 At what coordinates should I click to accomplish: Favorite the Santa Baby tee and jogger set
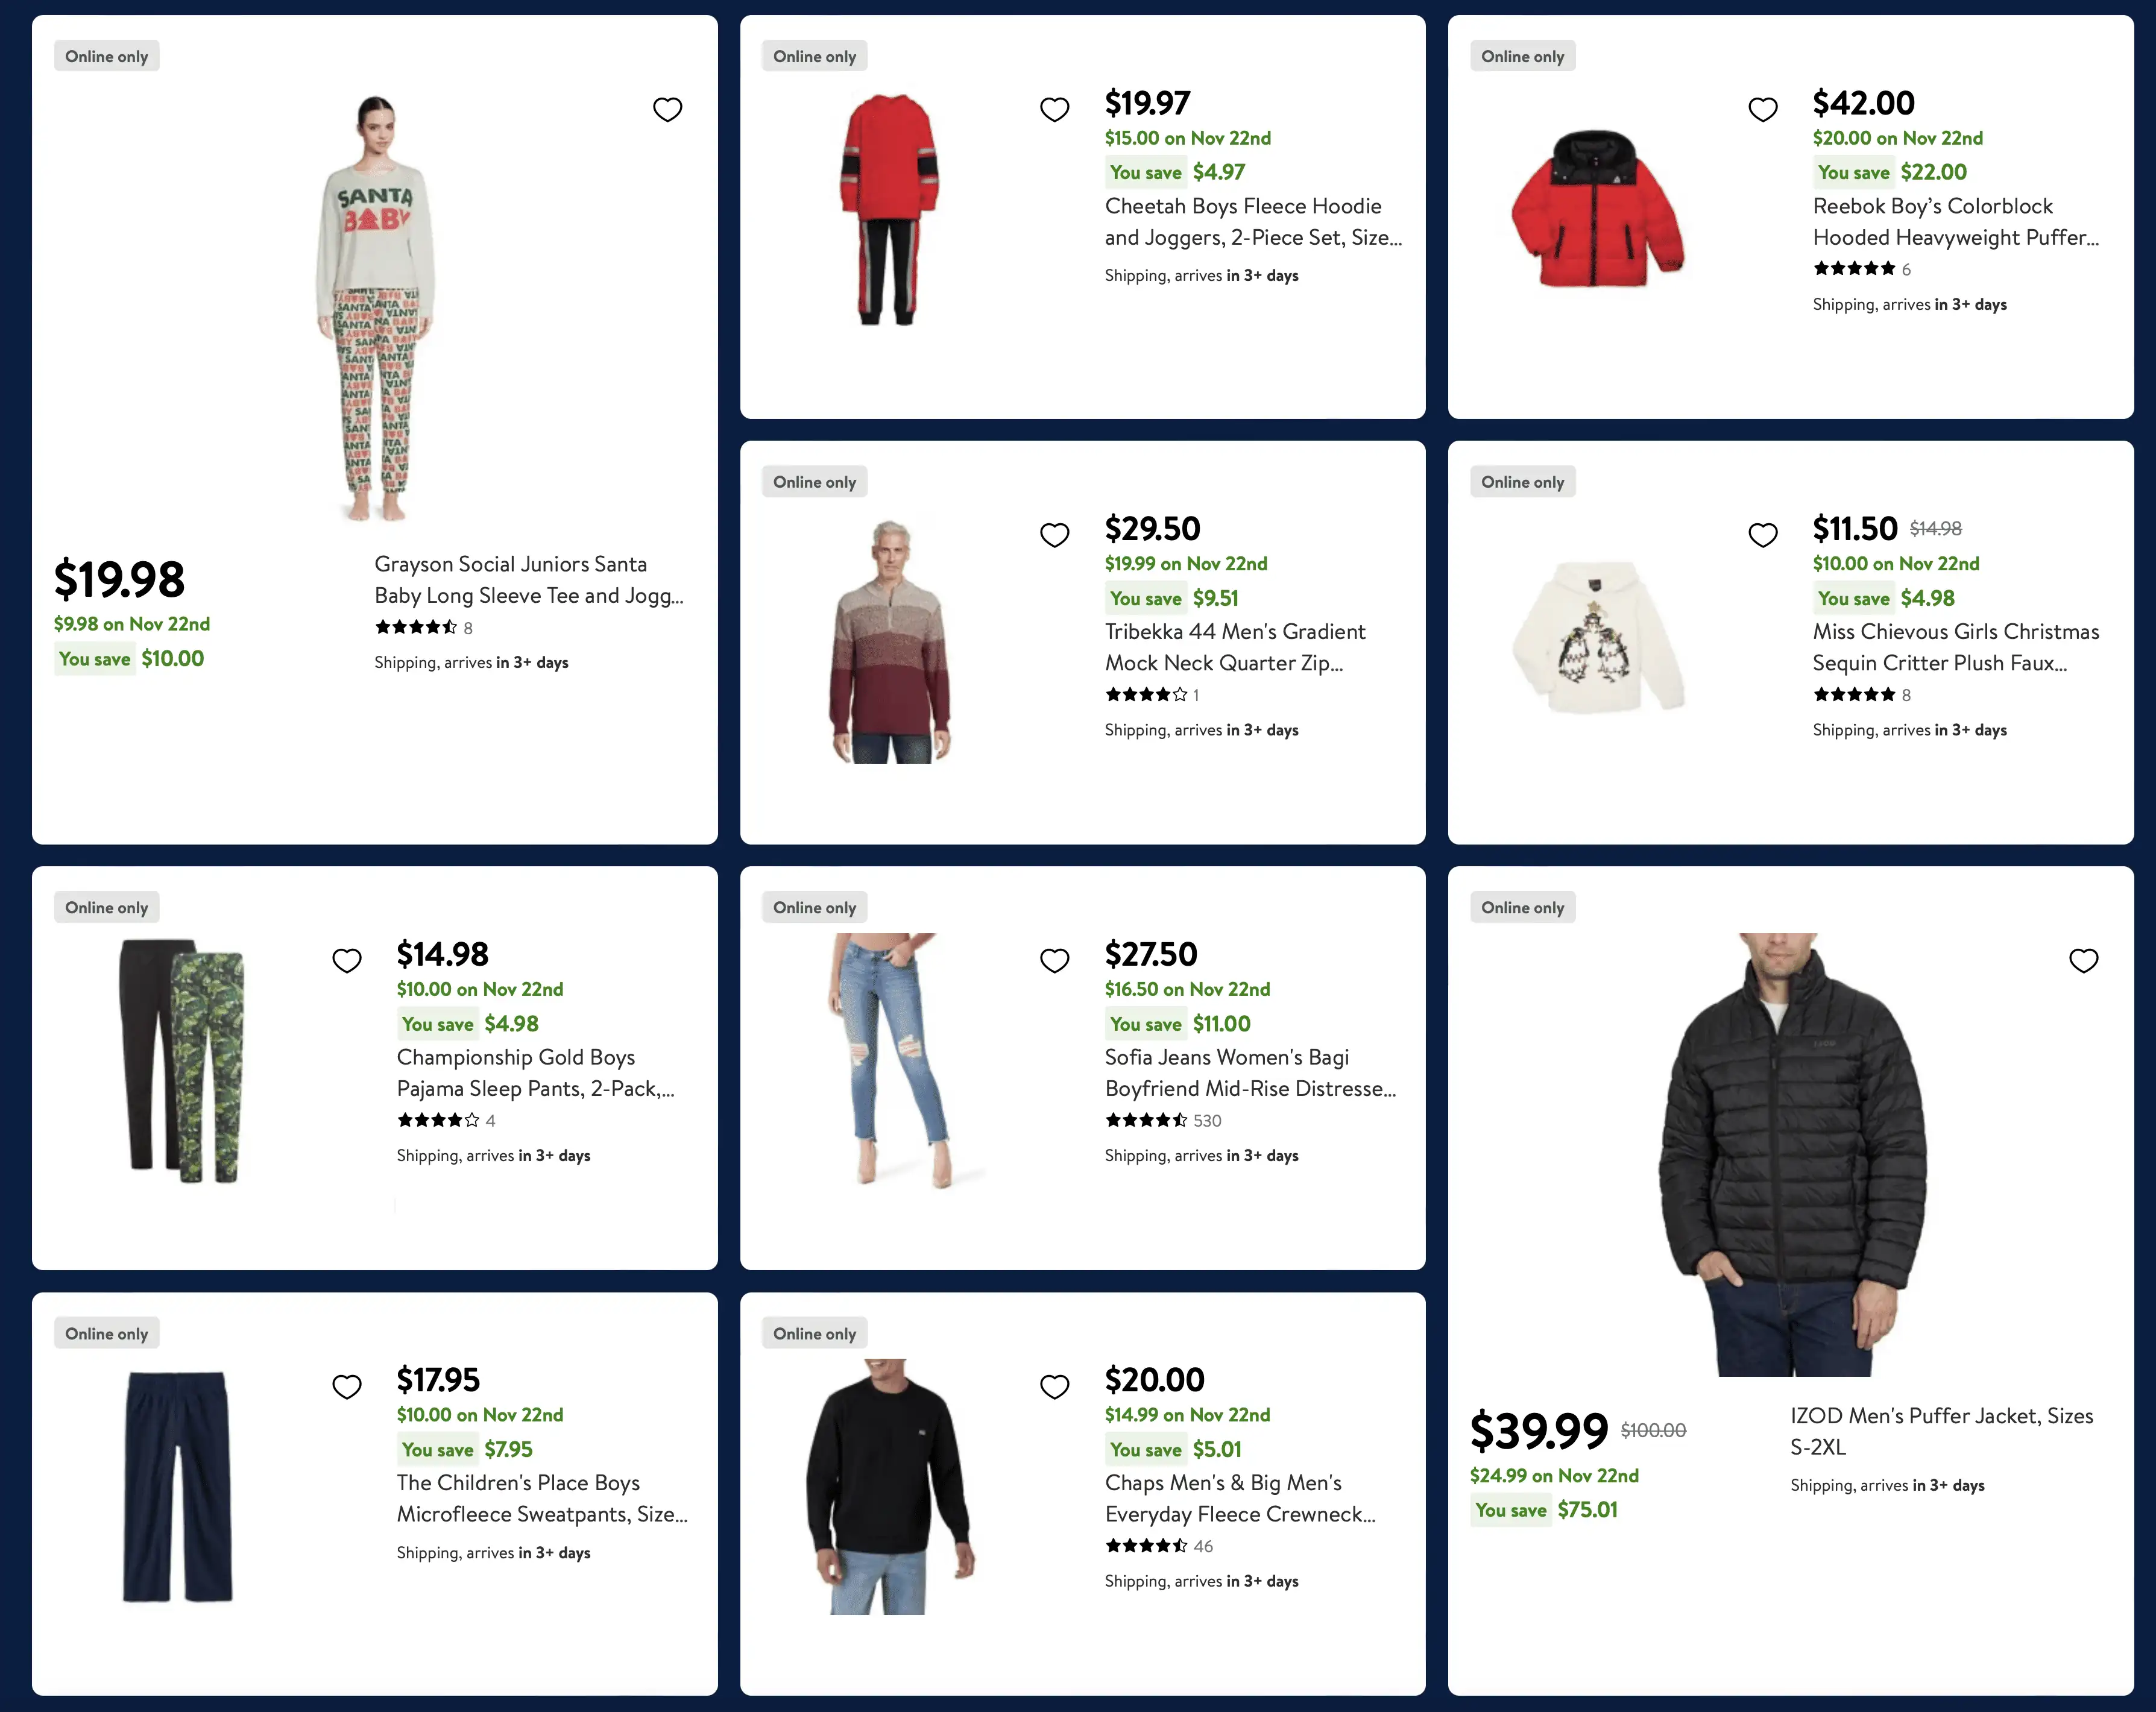[x=667, y=109]
